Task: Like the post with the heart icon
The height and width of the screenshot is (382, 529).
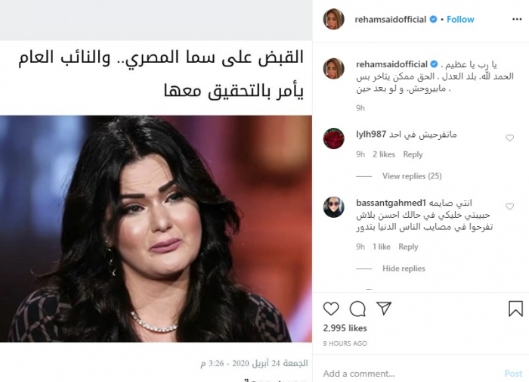Action: tap(331, 309)
